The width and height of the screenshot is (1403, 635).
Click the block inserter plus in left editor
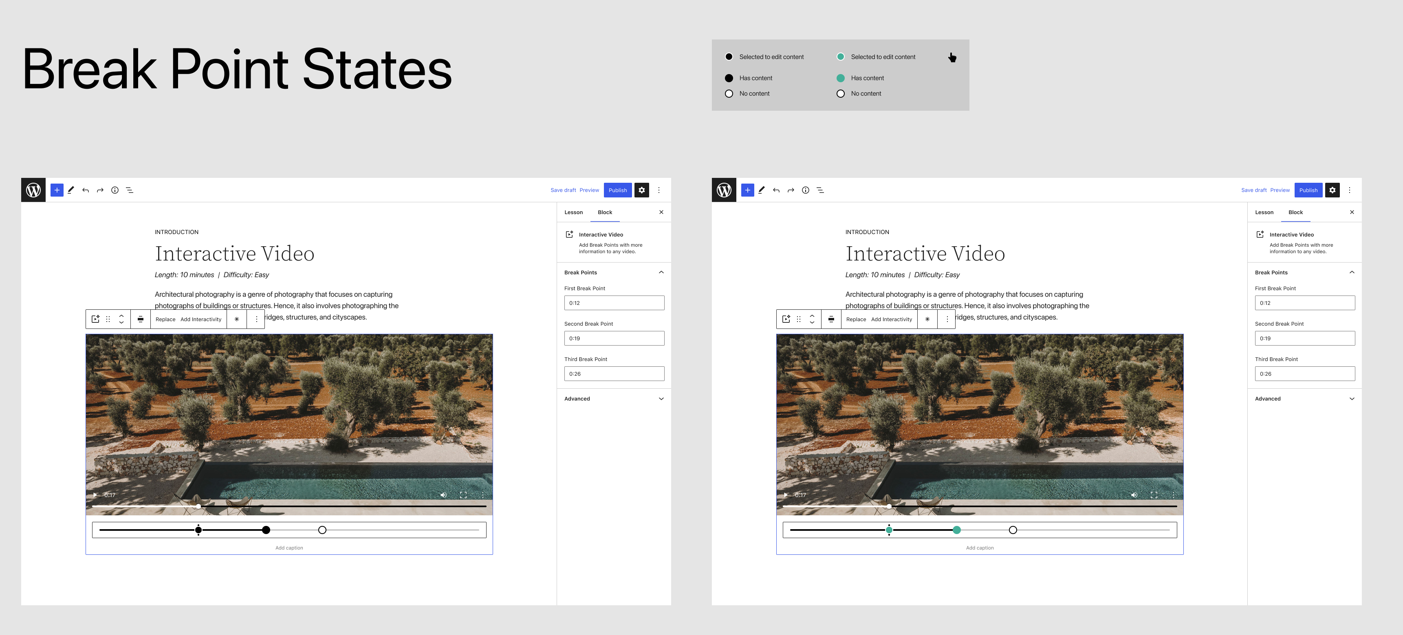[x=57, y=190]
